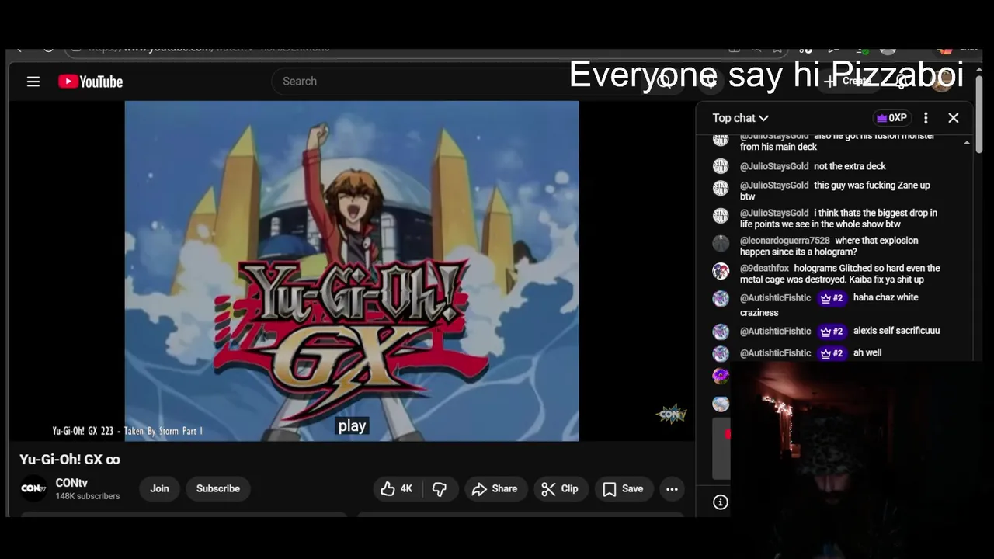Click the CONtv watermark on the video
994x559 pixels.
point(672,415)
